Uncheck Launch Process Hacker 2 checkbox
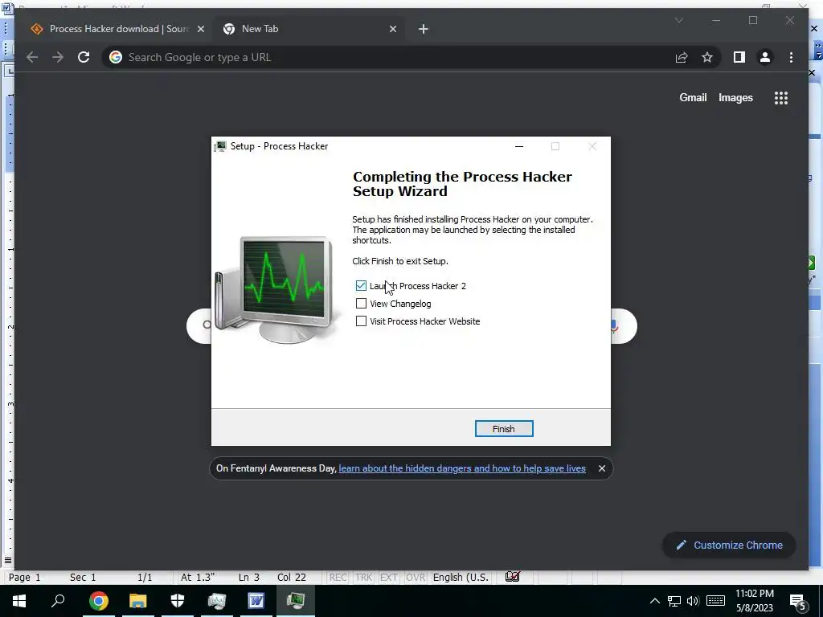The width and height of the screenshot is (823, 617). click(361, 286)
